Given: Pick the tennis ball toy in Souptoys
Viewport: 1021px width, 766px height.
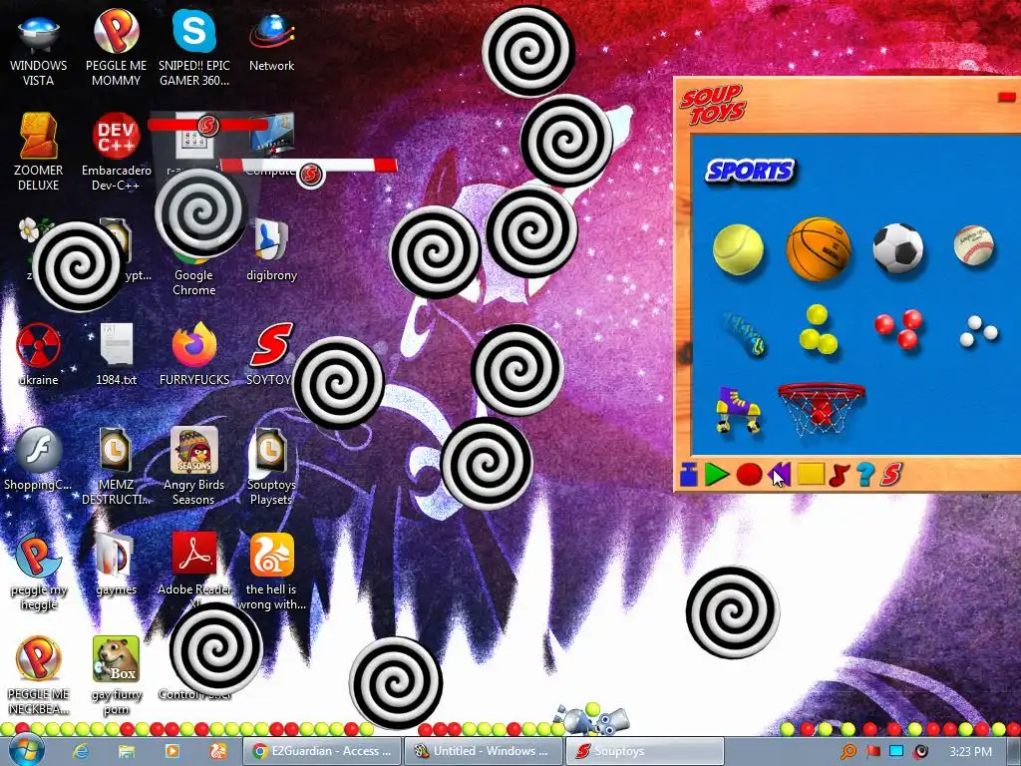Looking at the screenshot, I should (738, 249).
